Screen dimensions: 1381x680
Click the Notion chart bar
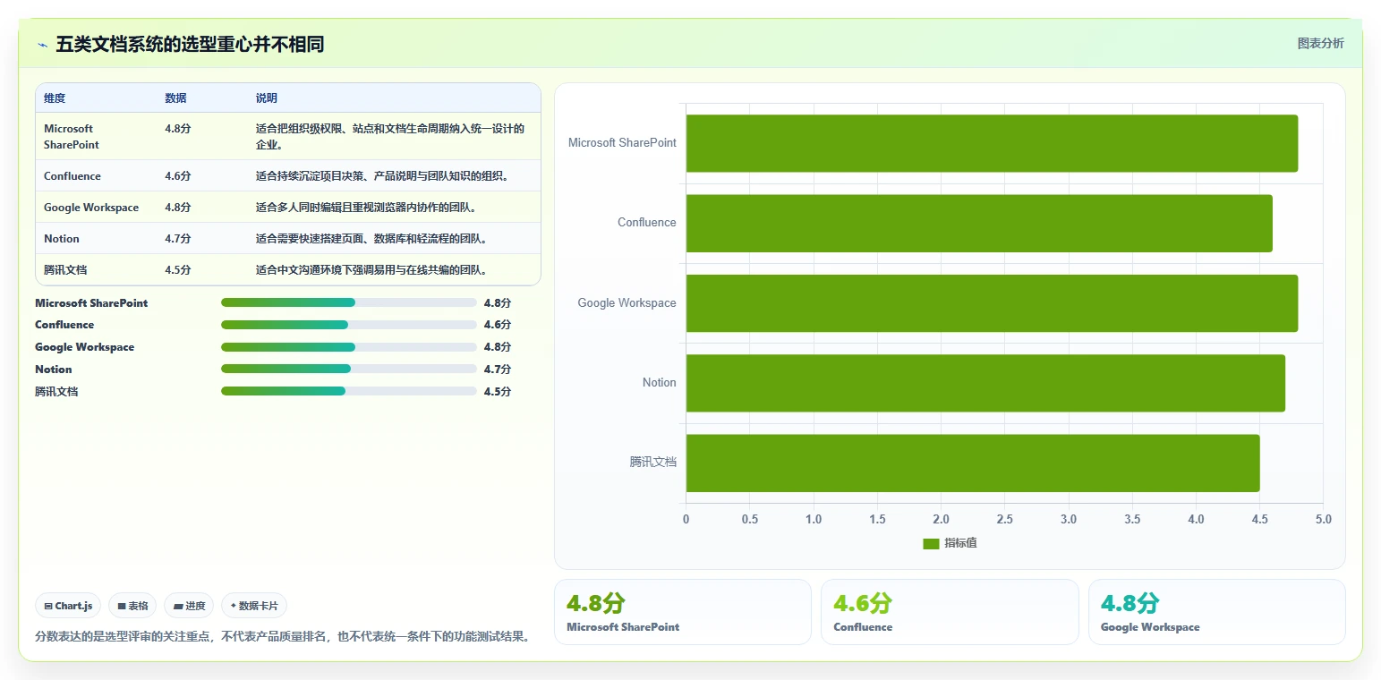point(985,383)
